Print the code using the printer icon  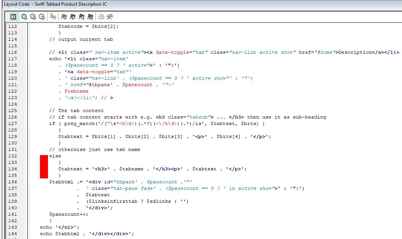coord(101,17)
